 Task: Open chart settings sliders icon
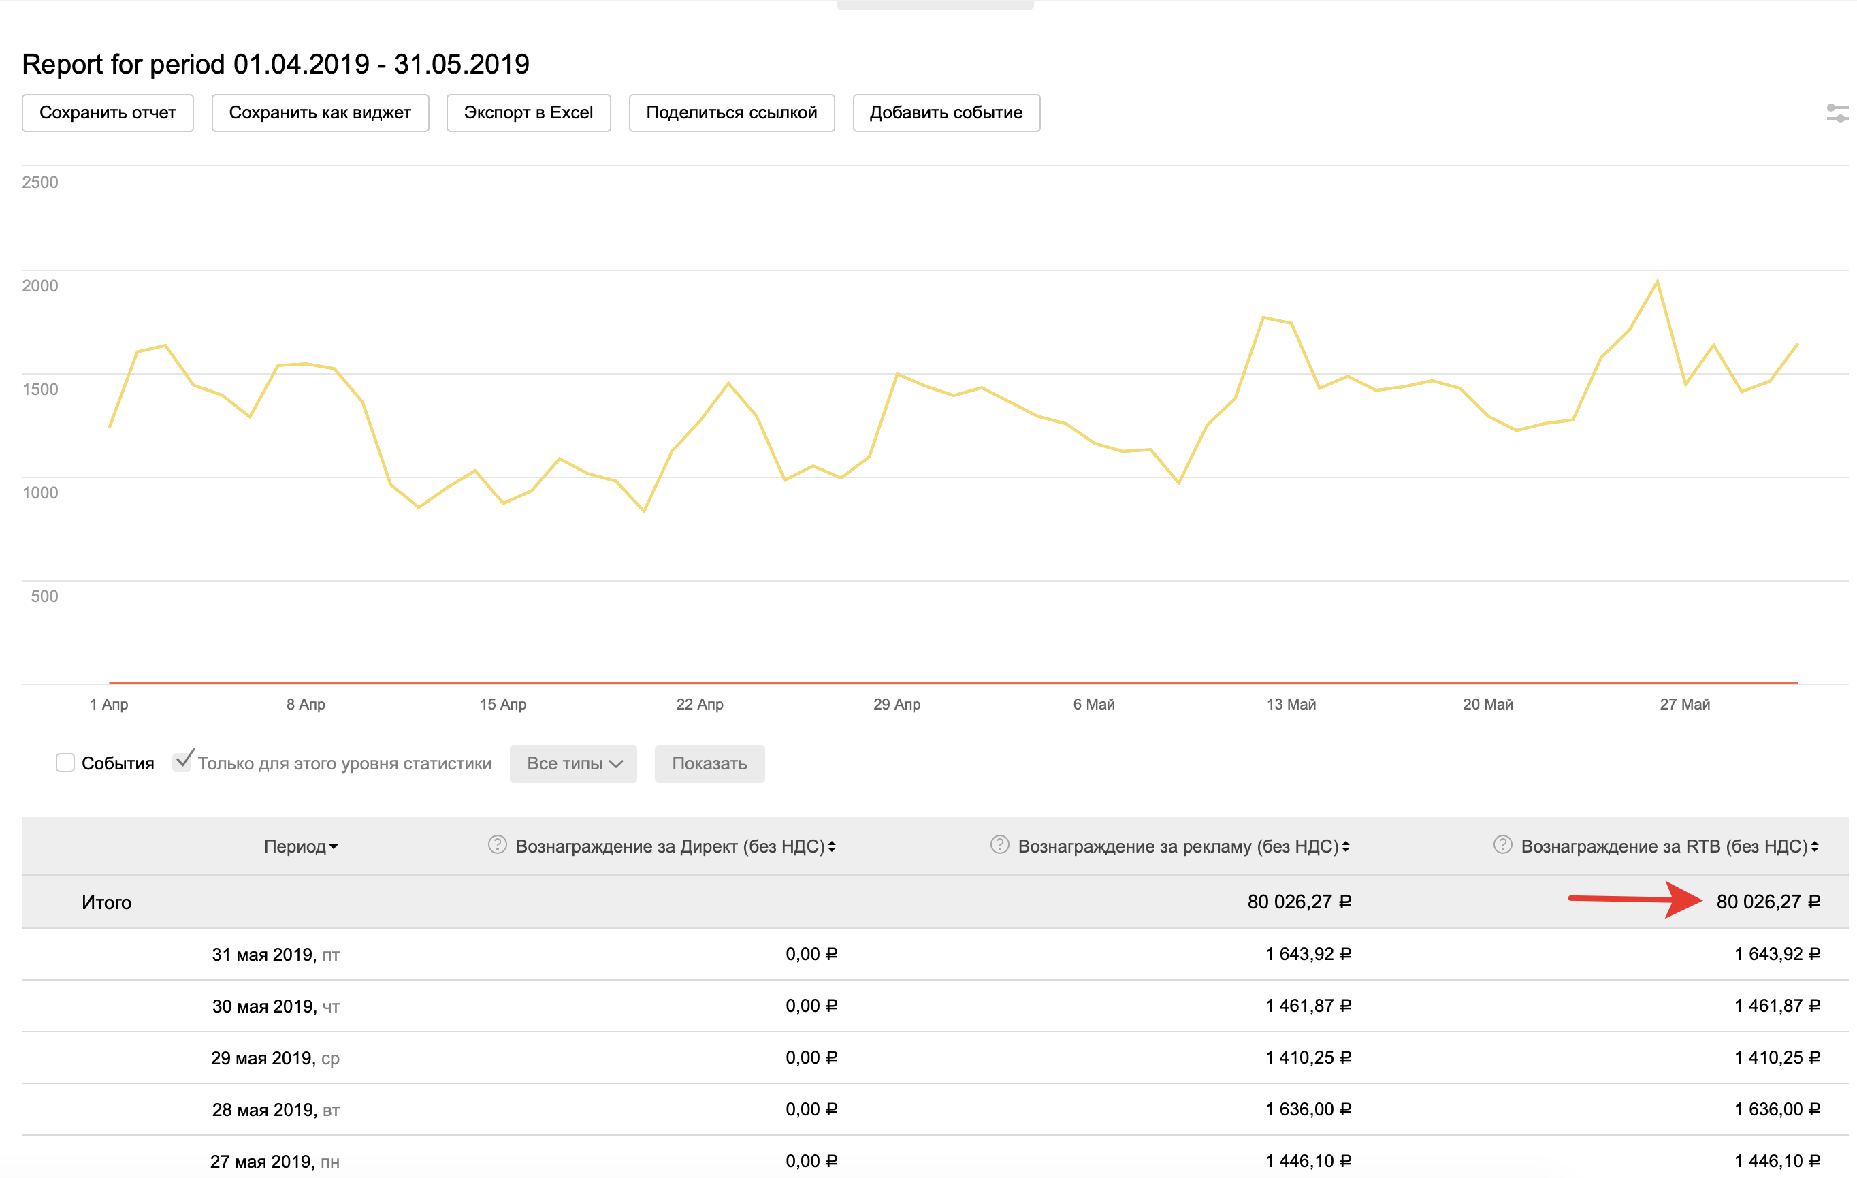tap(1837, 114)
